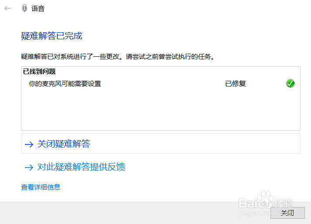The height and width of the screenshot is (224, 311).
Task: Click the microphone speech icon
Action: [x=24, y=8]
